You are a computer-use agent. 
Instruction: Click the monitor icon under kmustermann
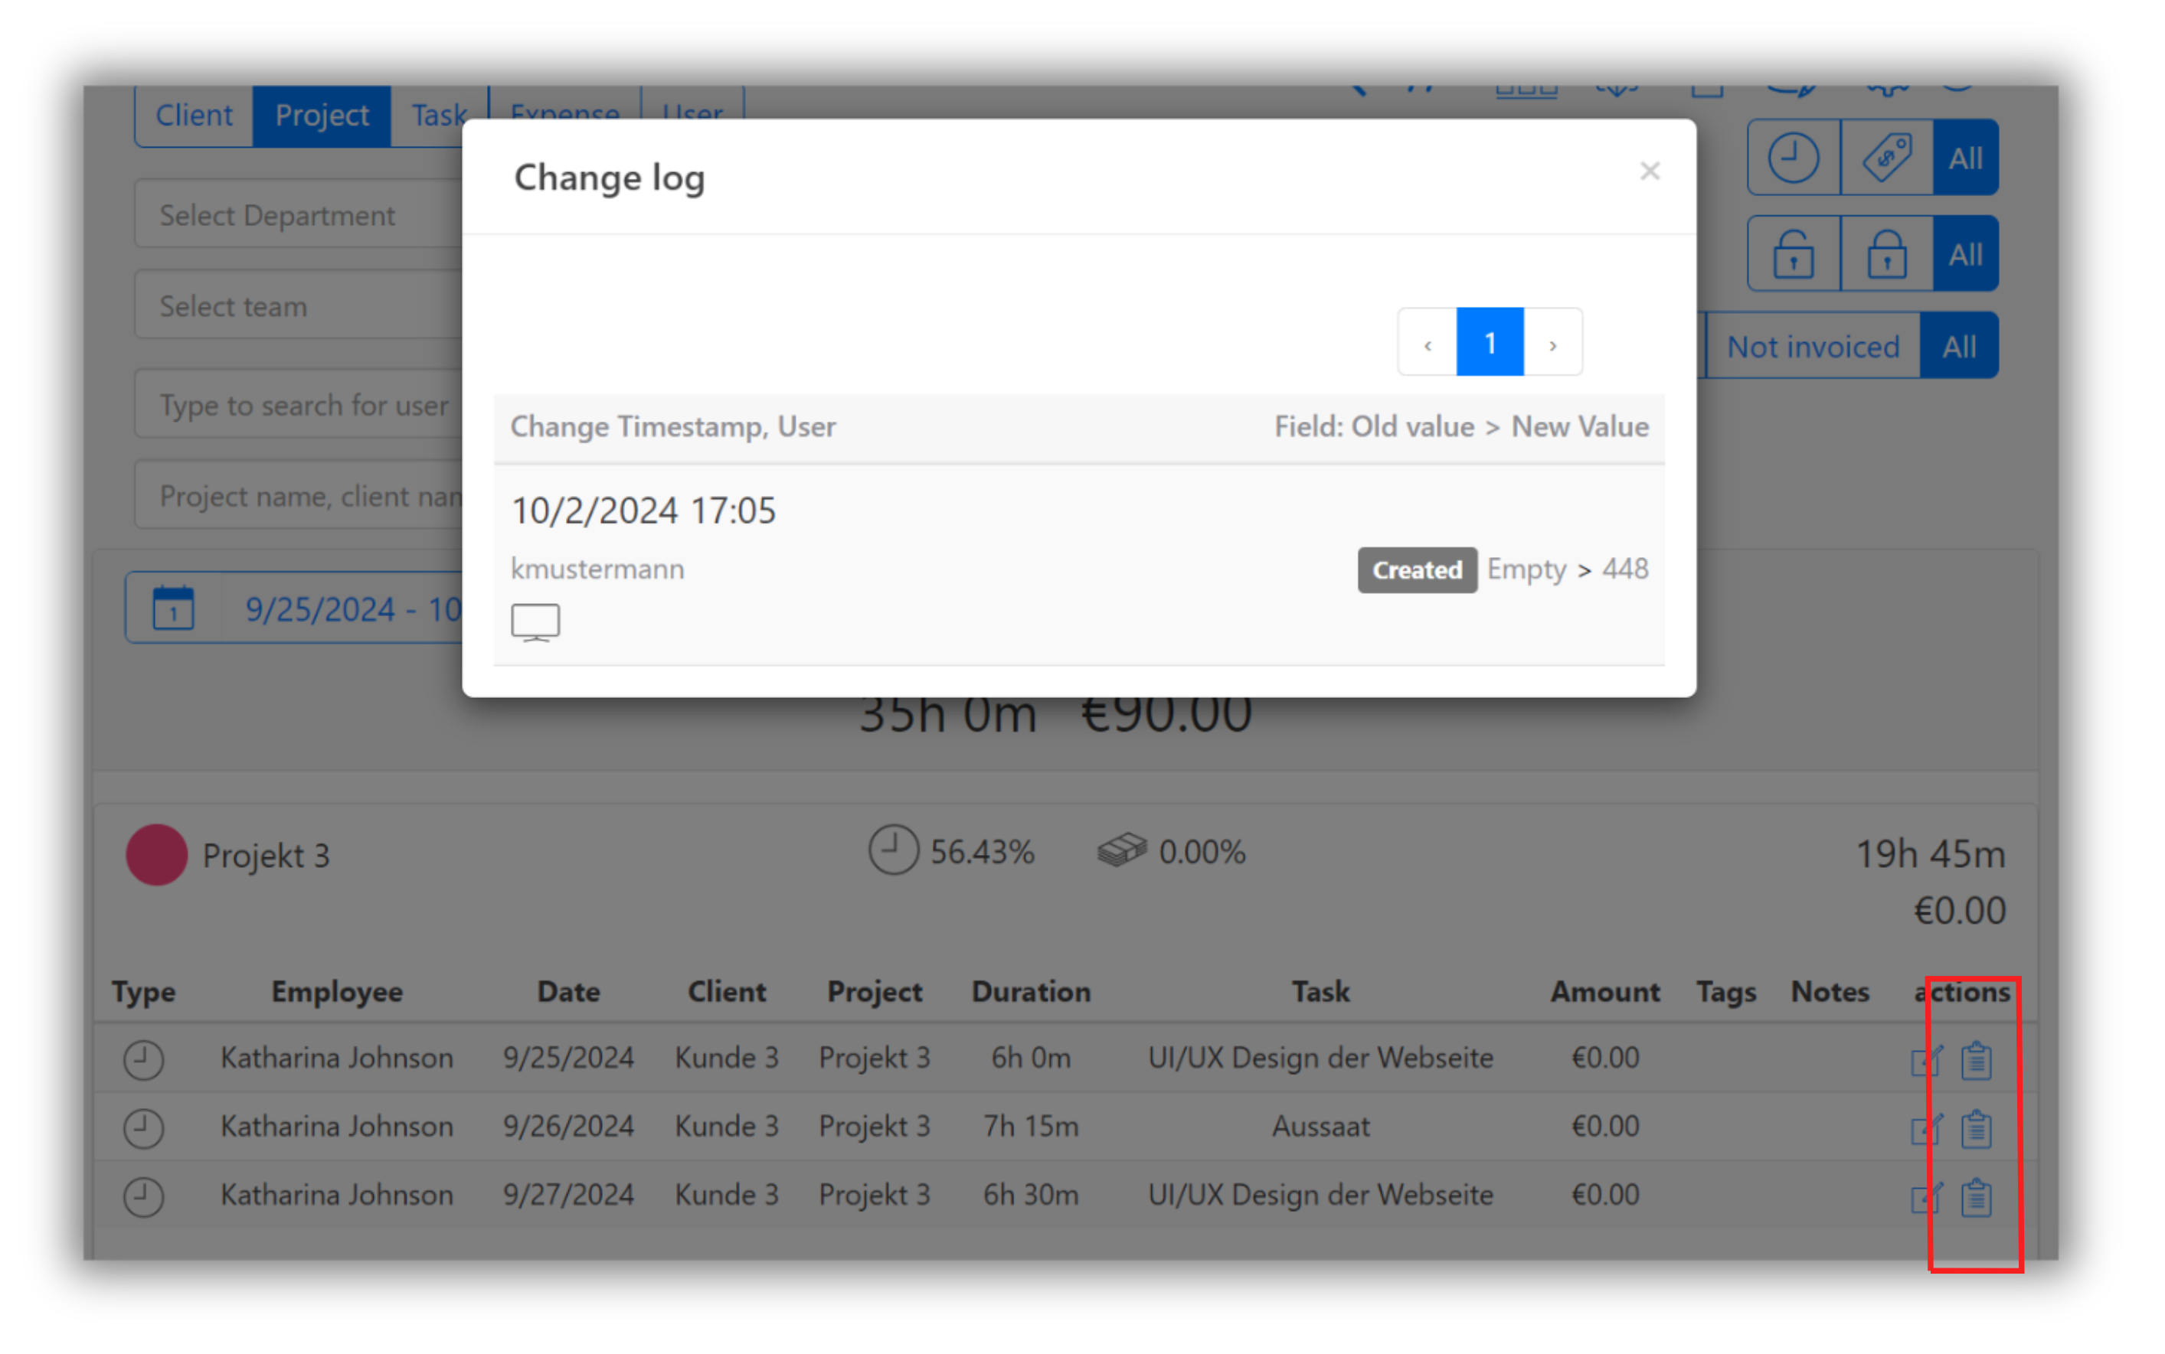point(535,621)
